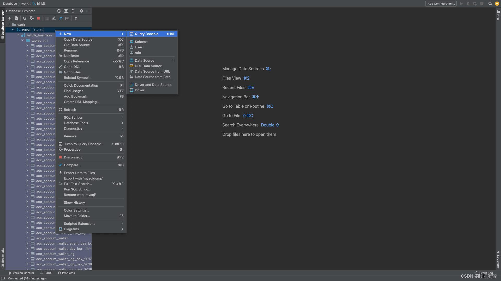
Task: Click the red disconnect stop icon in toolbar
Action: click(x=38, y=18)
